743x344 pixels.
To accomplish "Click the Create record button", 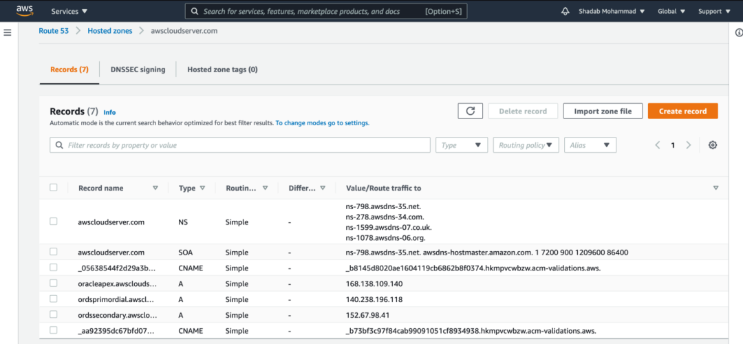I will [682, 111].
